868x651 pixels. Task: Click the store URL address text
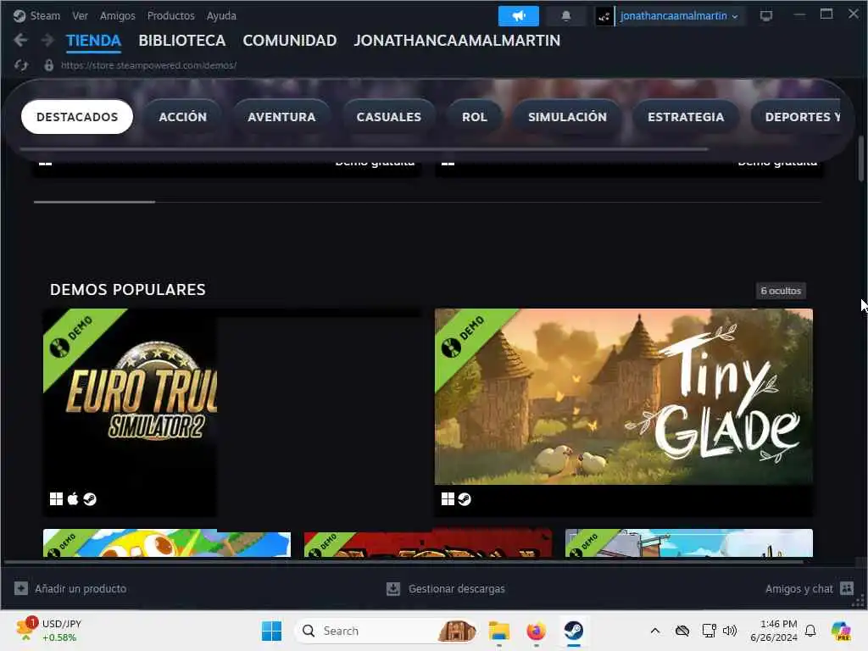(148, 65)
